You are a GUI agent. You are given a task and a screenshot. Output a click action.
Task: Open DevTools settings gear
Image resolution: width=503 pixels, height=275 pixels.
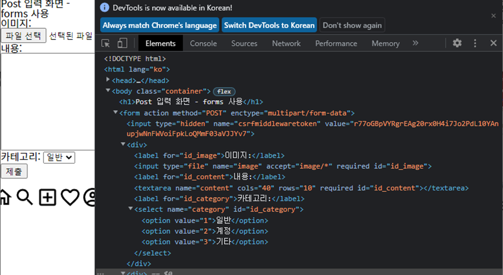pos(457,43)
